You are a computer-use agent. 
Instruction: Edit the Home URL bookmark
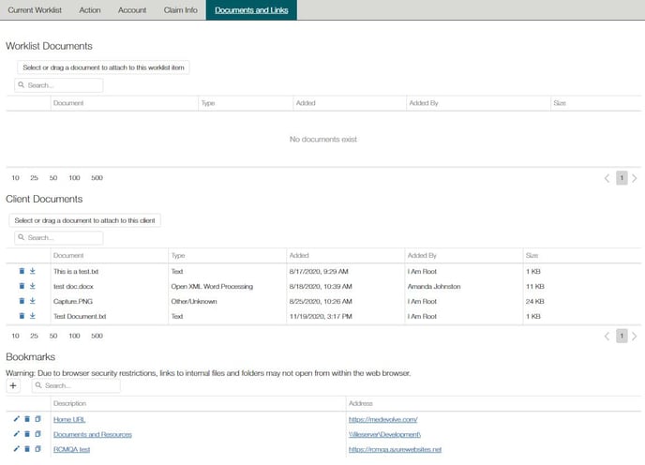(x=16, y=419)
